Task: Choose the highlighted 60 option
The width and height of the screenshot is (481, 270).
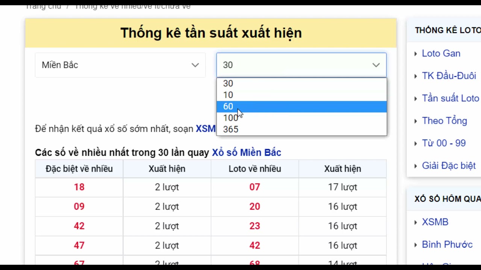Action: [x=228, y=106]
